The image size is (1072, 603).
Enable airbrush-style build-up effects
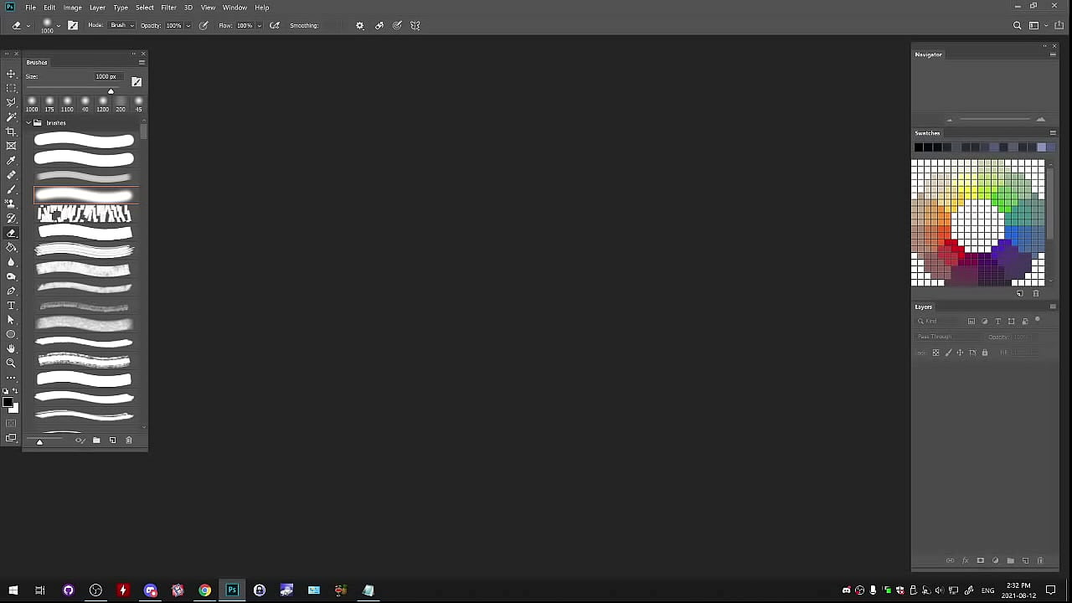click(274, 25)
